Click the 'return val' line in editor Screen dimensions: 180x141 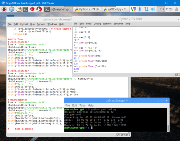click(20, 34)
